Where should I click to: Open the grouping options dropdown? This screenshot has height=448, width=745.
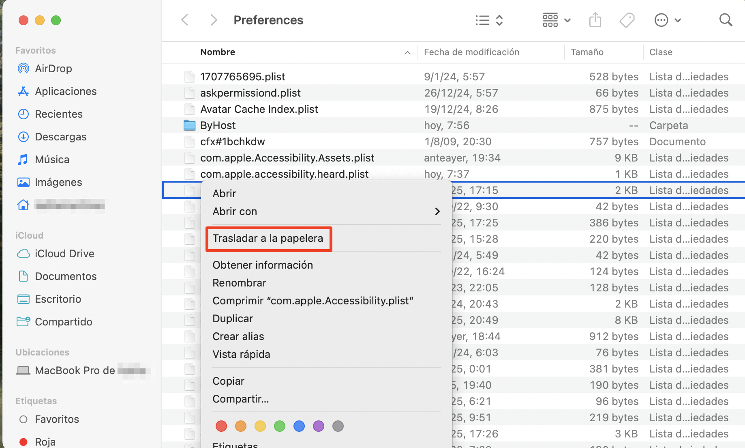point(556,20)
